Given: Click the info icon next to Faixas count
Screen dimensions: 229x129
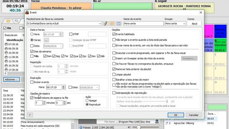Looking at the screenshot, I should pyautogui.click(x=81, y=128).
